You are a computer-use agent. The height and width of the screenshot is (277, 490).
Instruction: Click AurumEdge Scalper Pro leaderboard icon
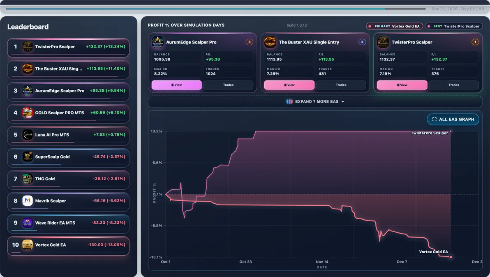coord(28,91)
